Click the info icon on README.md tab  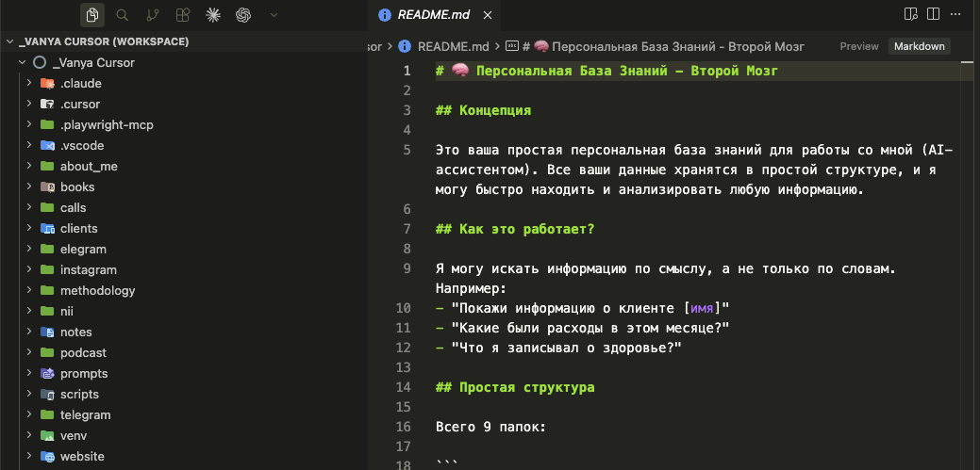click(385, 15)
